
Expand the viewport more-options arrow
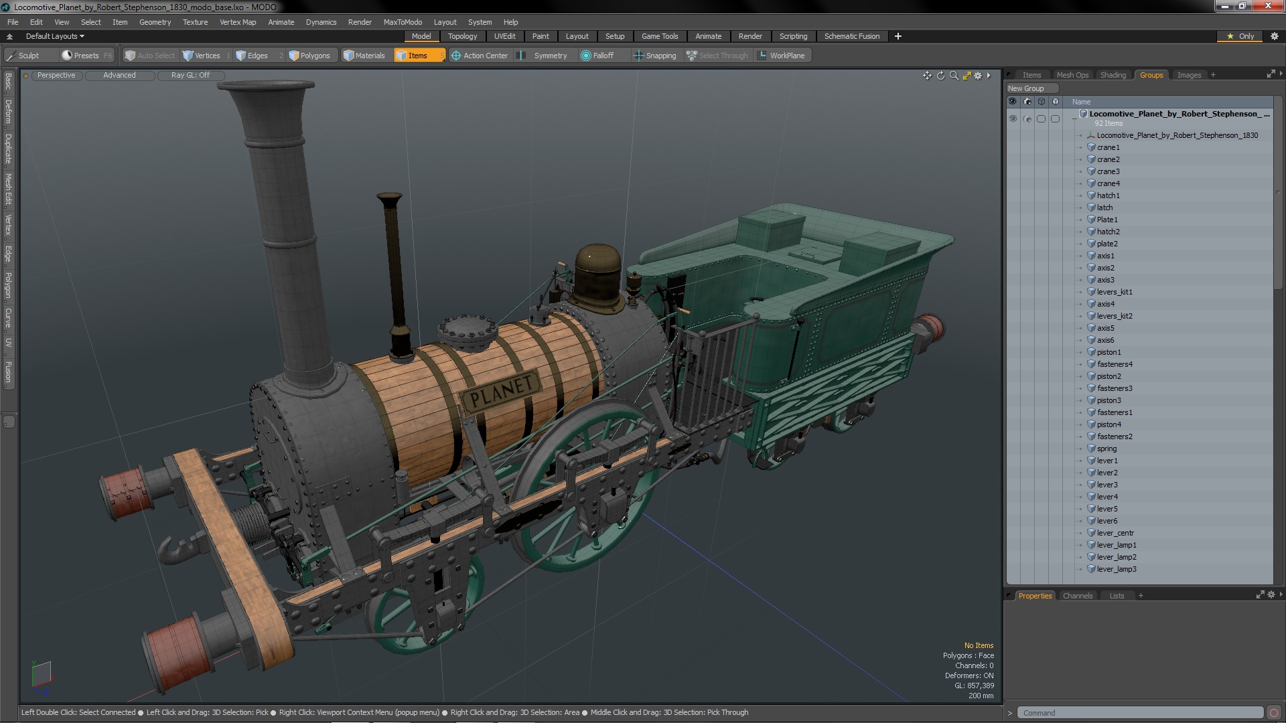[x=989, y=76]
